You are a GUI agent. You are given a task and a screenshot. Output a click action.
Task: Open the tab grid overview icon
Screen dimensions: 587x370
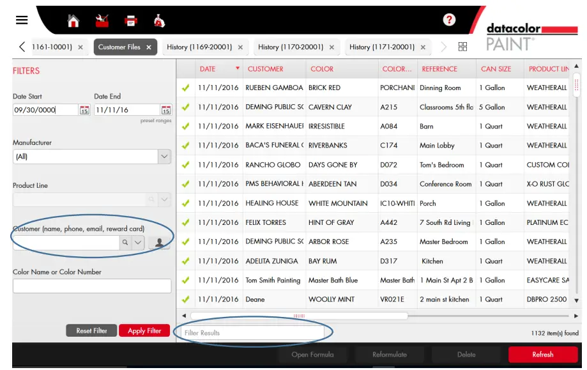click(x=463, y=47)
